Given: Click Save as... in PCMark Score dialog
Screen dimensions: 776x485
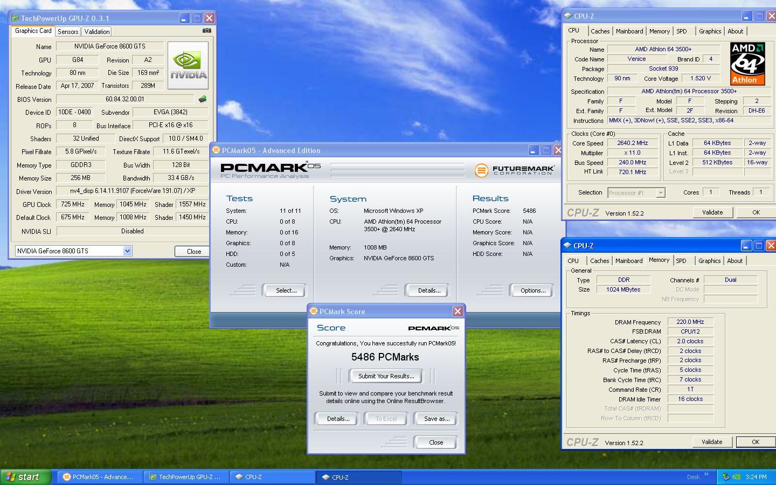Looking at the screenshot, I should [436, 419].
